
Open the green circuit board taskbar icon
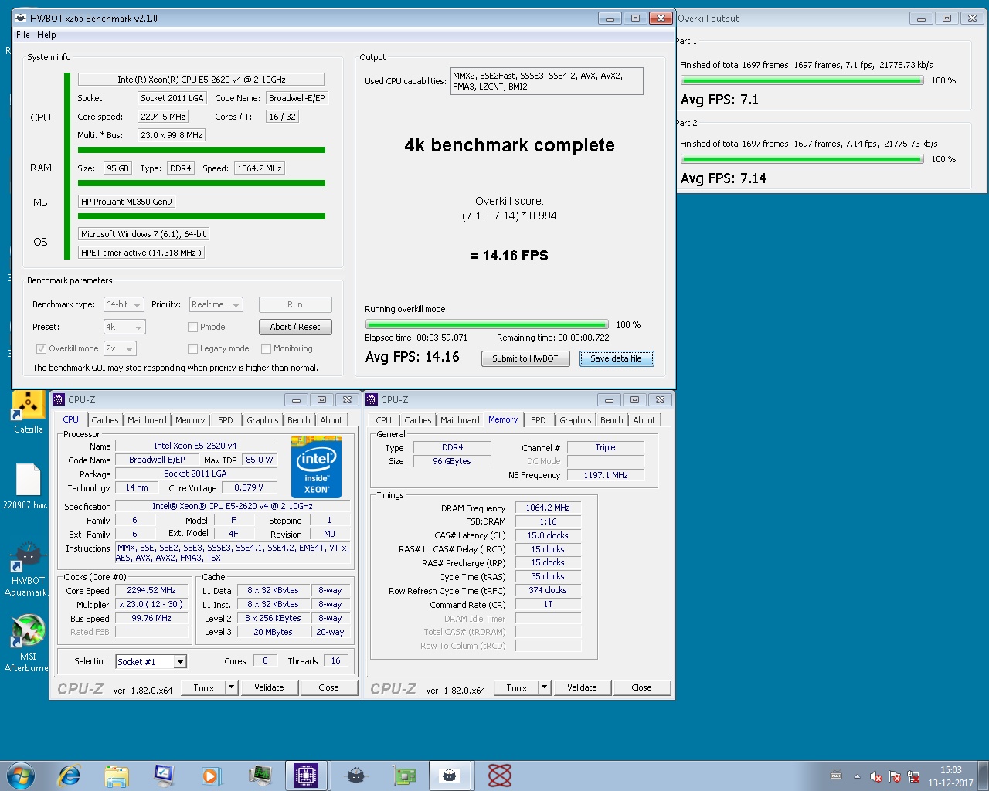(x=404, y=775)
